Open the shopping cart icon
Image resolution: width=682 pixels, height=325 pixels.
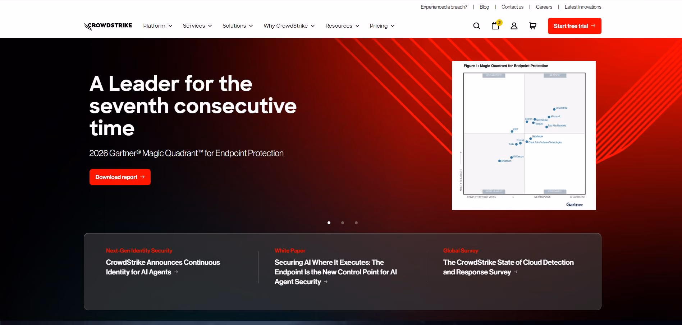pyautogui.click(x=533, y=26)
